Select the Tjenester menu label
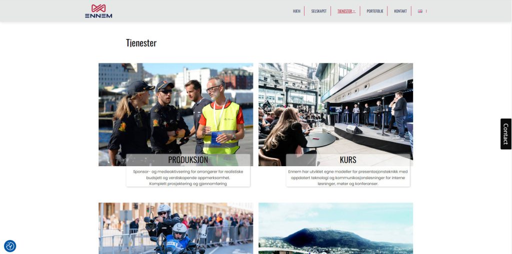The height and width of the screenshot is (254, 512). point(344,11)
